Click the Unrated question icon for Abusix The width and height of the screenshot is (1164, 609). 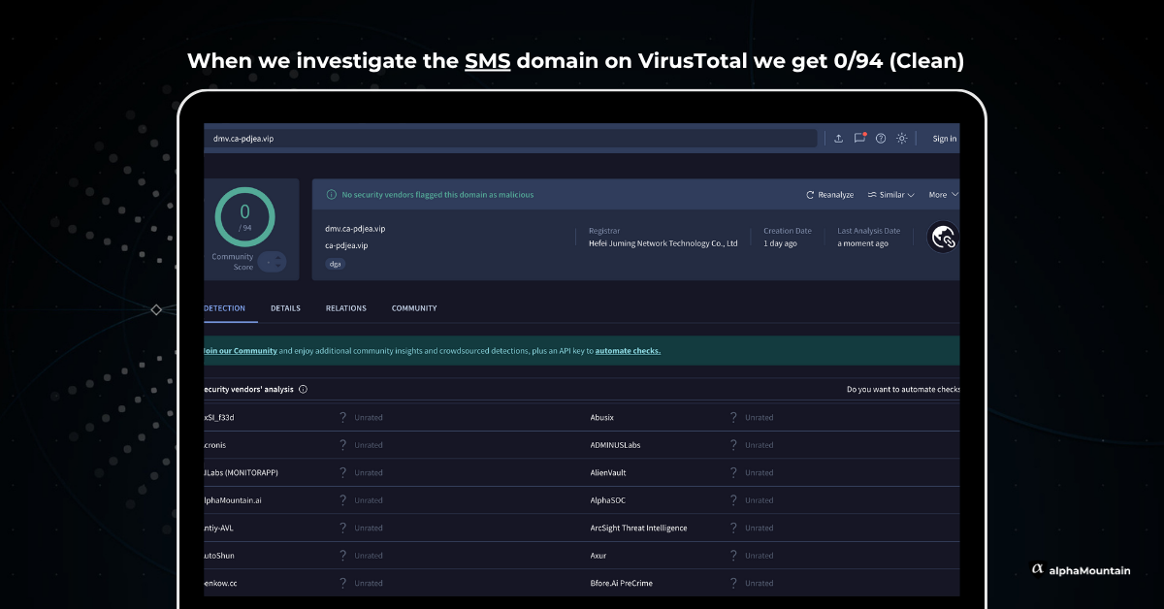click(733, 418)
